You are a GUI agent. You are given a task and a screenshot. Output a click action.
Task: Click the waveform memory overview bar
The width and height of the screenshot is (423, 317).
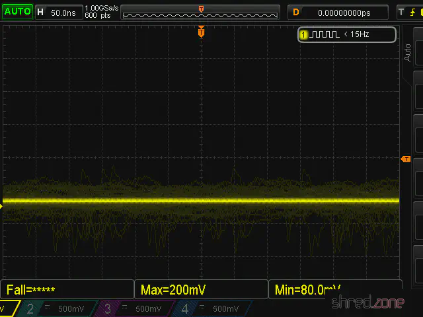[201, 13]
